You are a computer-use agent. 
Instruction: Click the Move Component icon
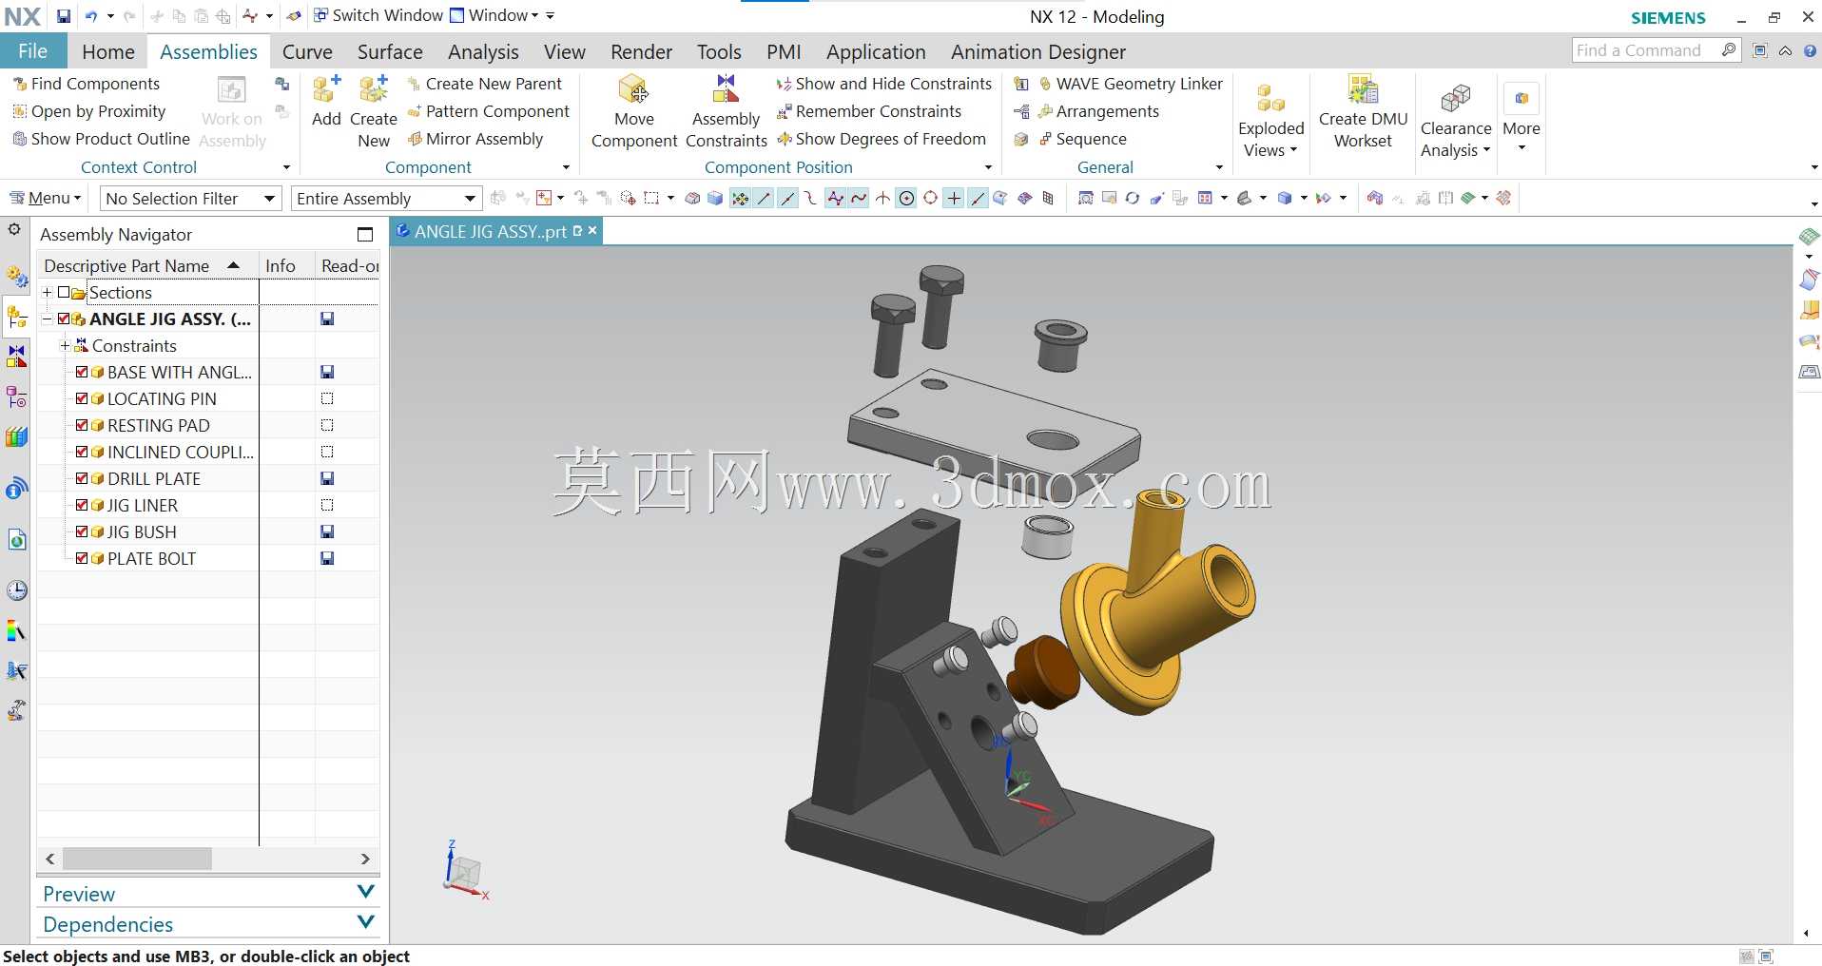[633, 90]
